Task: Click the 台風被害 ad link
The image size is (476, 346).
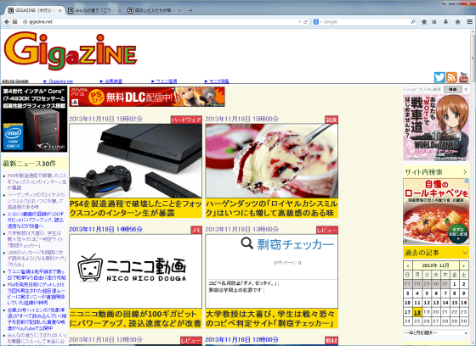Action: pyautogui.click(x=113, y=81)
